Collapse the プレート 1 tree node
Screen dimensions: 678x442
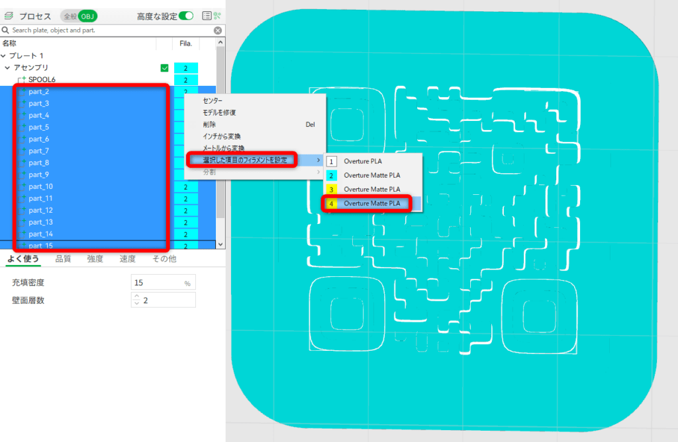pyautogui.click(x=3, y=55)
